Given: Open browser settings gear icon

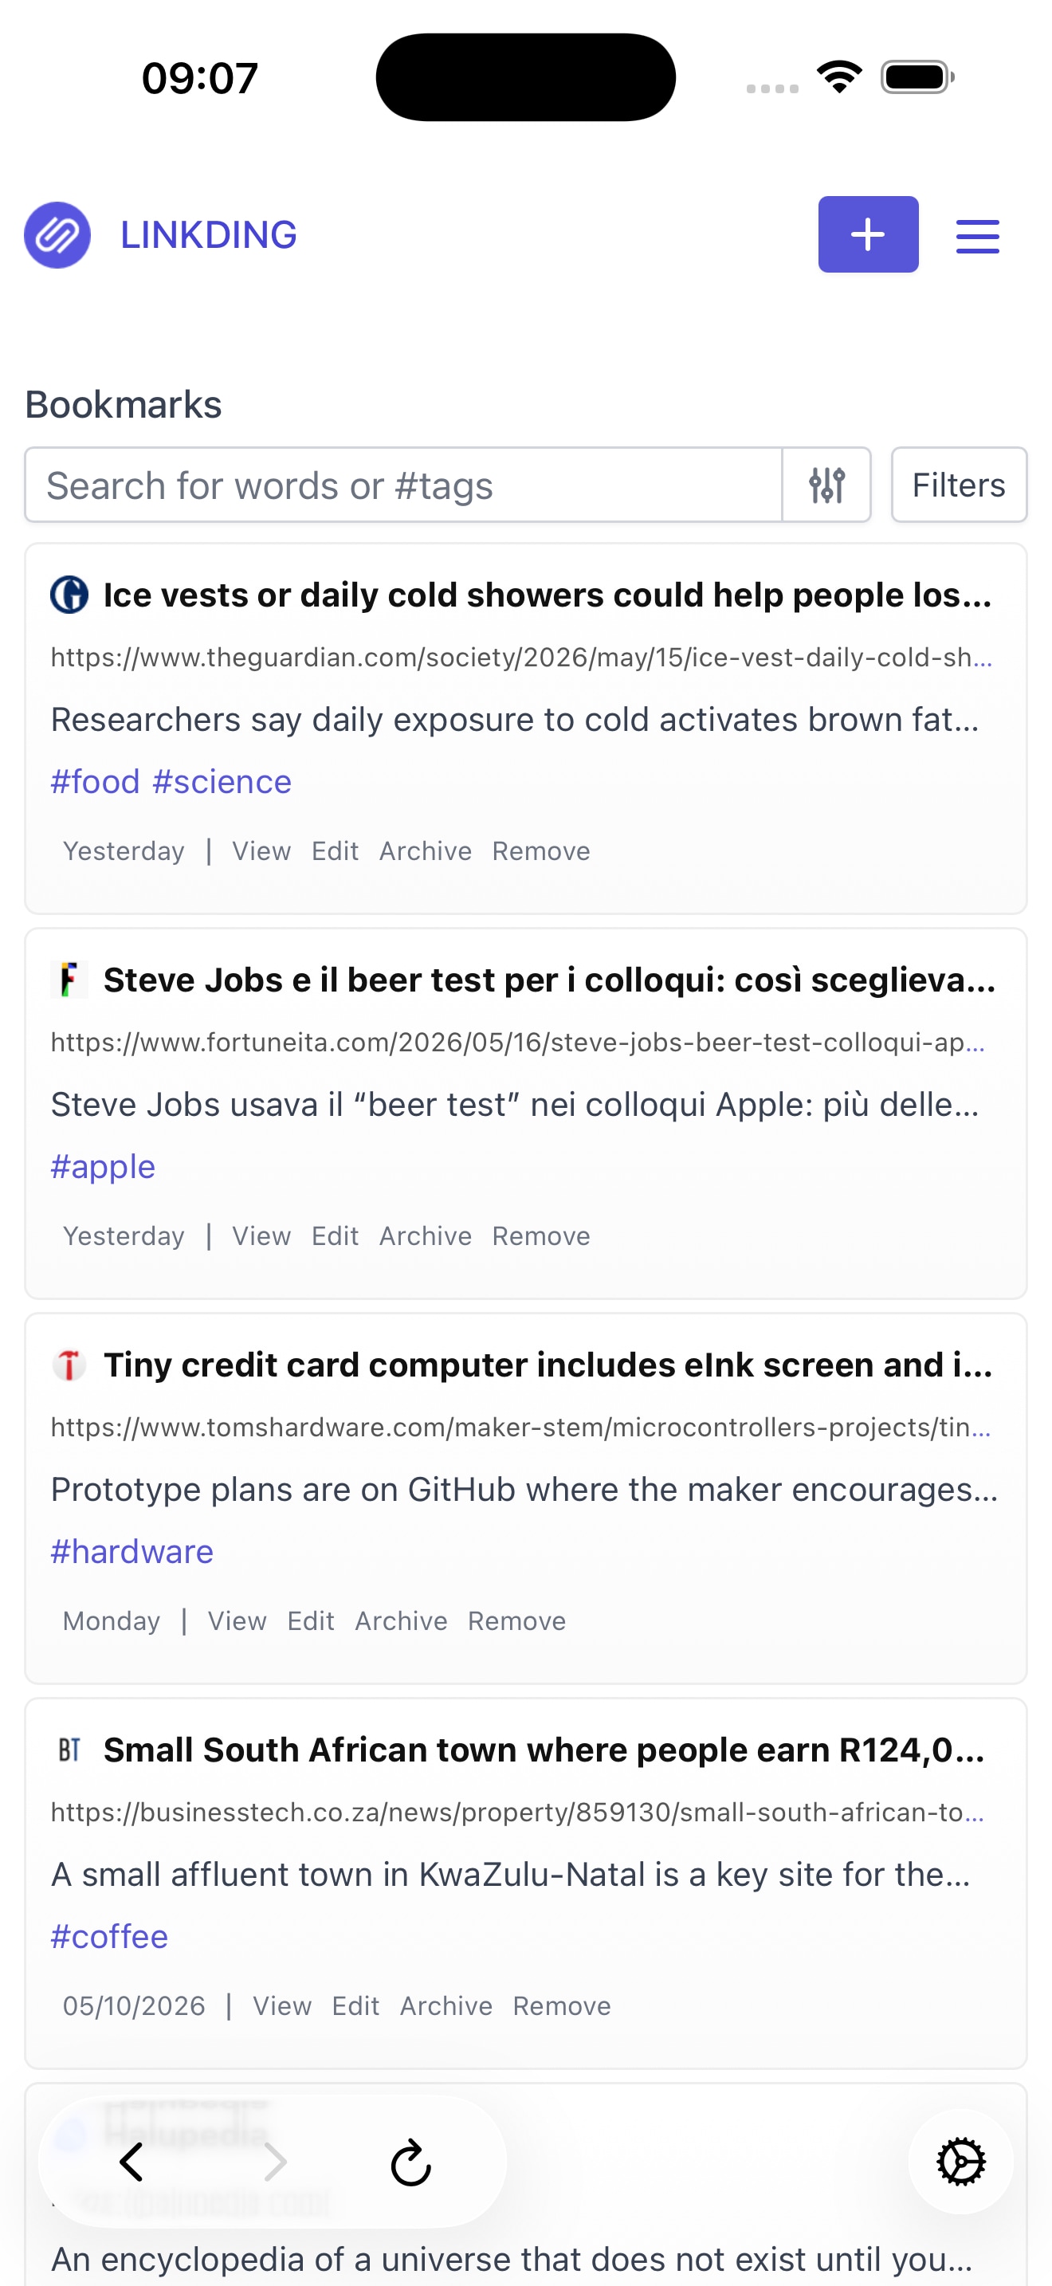Looking at the screenshot, I should (960, 2162).
